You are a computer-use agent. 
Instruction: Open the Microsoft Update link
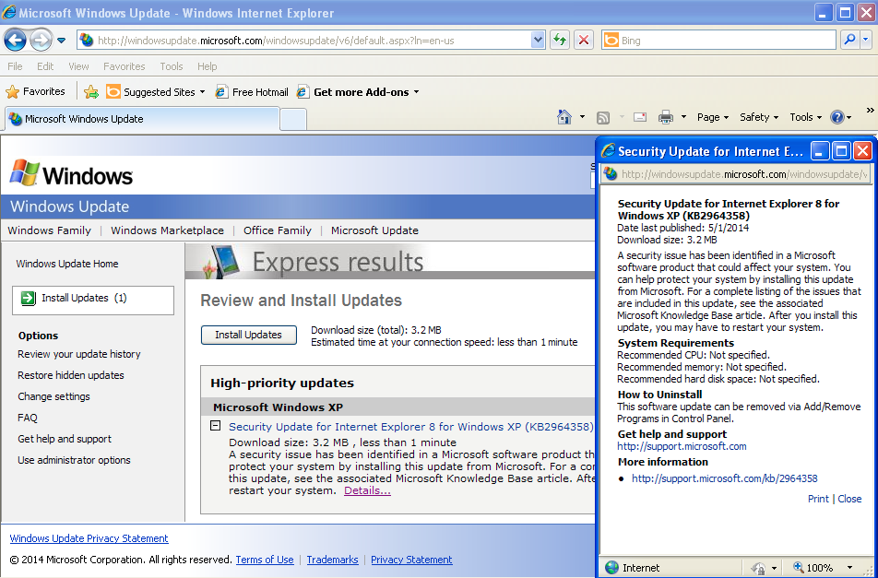(x=374, y=230)
